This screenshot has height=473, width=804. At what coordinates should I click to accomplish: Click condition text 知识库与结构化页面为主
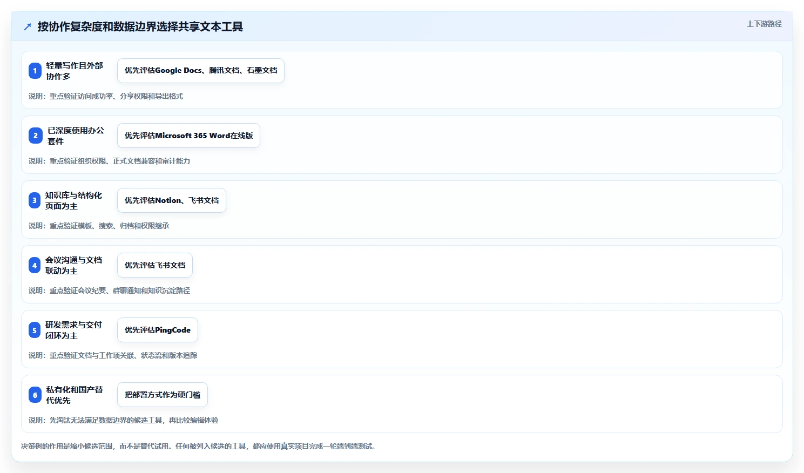click(73, 200)
